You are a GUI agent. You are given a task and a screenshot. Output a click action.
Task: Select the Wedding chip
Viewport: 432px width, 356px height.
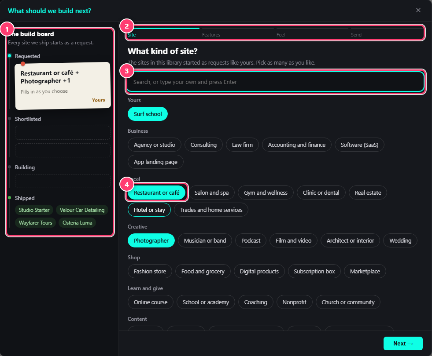pos(400,240)
